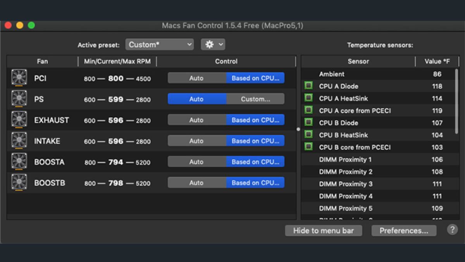
Task: Click CPU B Diode value 107
Action: (437, 123)
